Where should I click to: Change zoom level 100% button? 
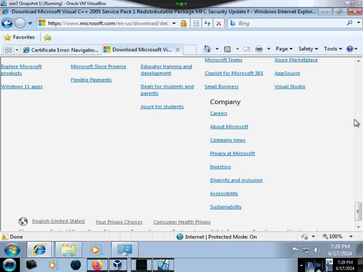[333, 236]
